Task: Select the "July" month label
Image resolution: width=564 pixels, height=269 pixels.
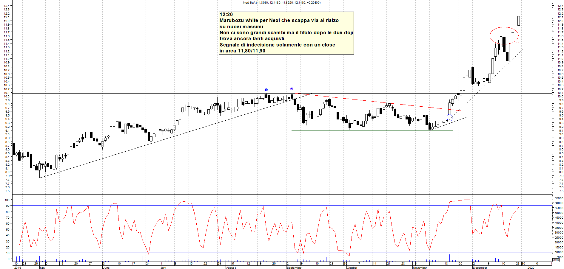Action: 163,268
